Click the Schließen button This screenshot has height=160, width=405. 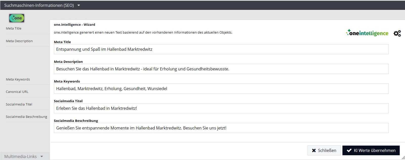[324, 150]
